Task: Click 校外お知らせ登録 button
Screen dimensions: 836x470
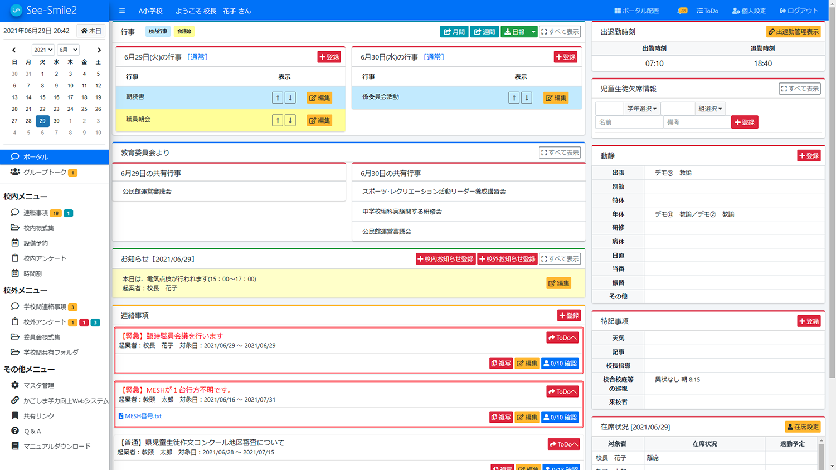Action: (507, 259)
